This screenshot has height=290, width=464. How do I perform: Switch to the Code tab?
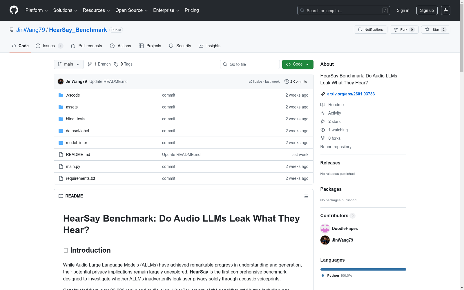point(20,46)
